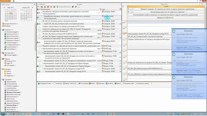Screen dimensions: 207x116
Task: Open the filter funnel icon in task toolbar
Action: tap(38, 7)
